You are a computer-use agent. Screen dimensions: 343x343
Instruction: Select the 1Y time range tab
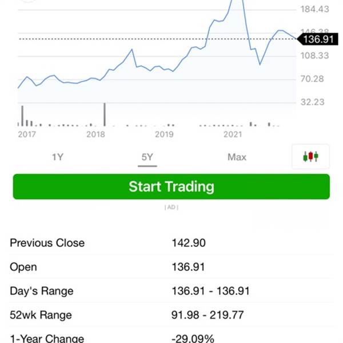pos(58,157)
